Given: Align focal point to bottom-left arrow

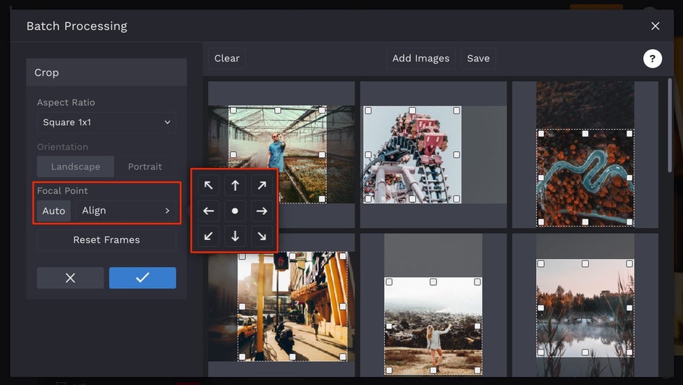Looking at the screenshot, I should [x=208, y=236].
